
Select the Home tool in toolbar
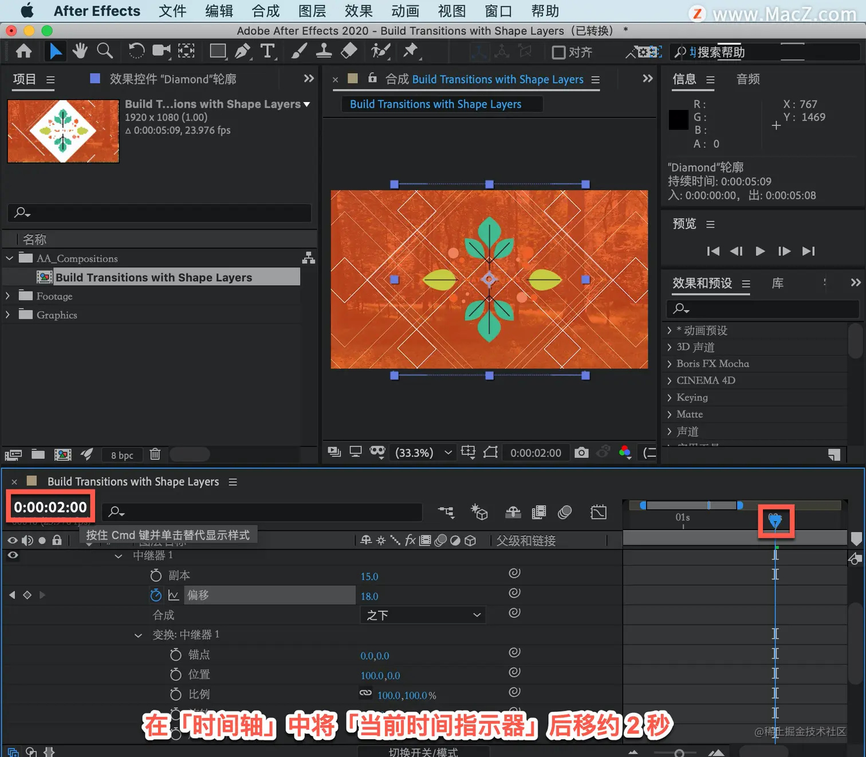tap(23, 52)
